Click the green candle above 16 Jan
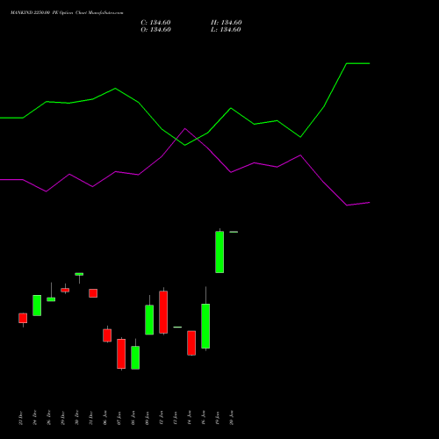439x439 pixels. coord(205,326)
